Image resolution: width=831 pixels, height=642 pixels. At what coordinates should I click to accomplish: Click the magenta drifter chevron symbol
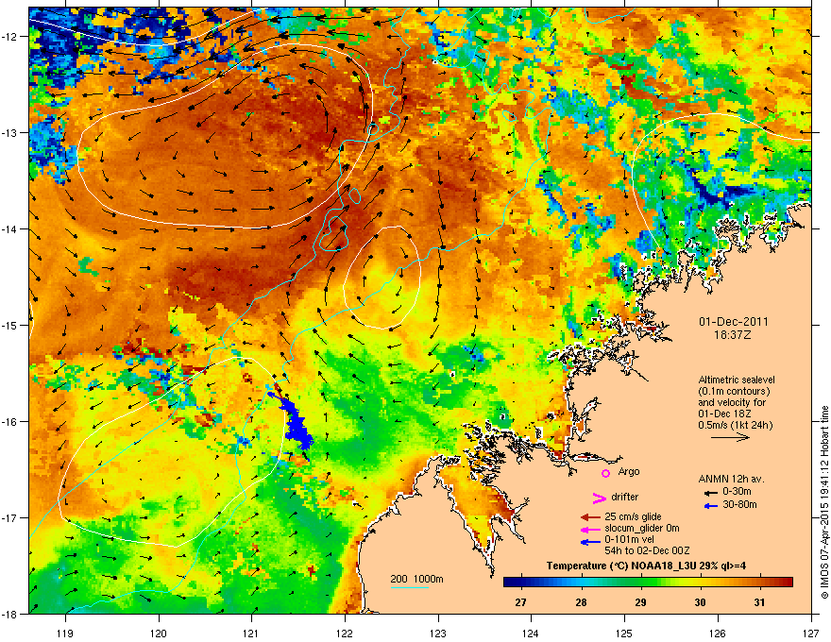pos(599,498)
